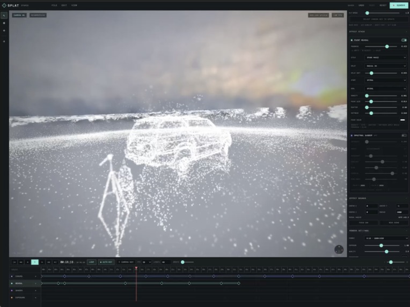Screen dimensions: 410x307
Task: Select the fourth dot tool in left toolbar
Action: (x=4, y=41)
